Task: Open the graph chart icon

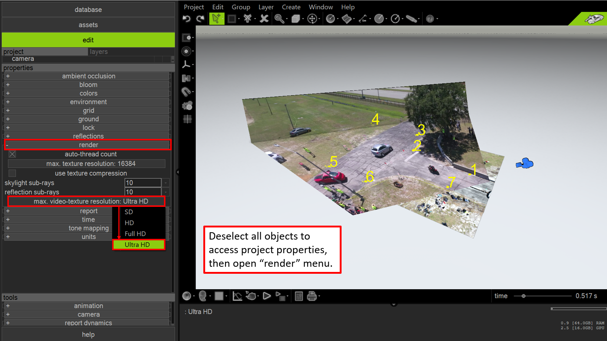Action: (238, 296)
